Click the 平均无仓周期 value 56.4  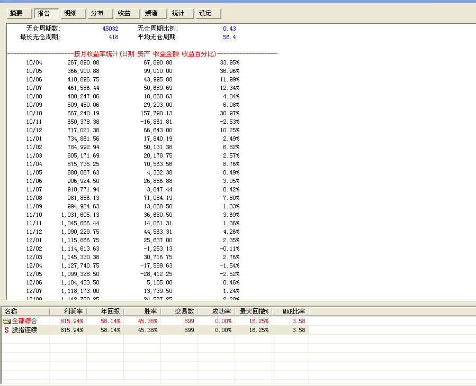(229, 37)
